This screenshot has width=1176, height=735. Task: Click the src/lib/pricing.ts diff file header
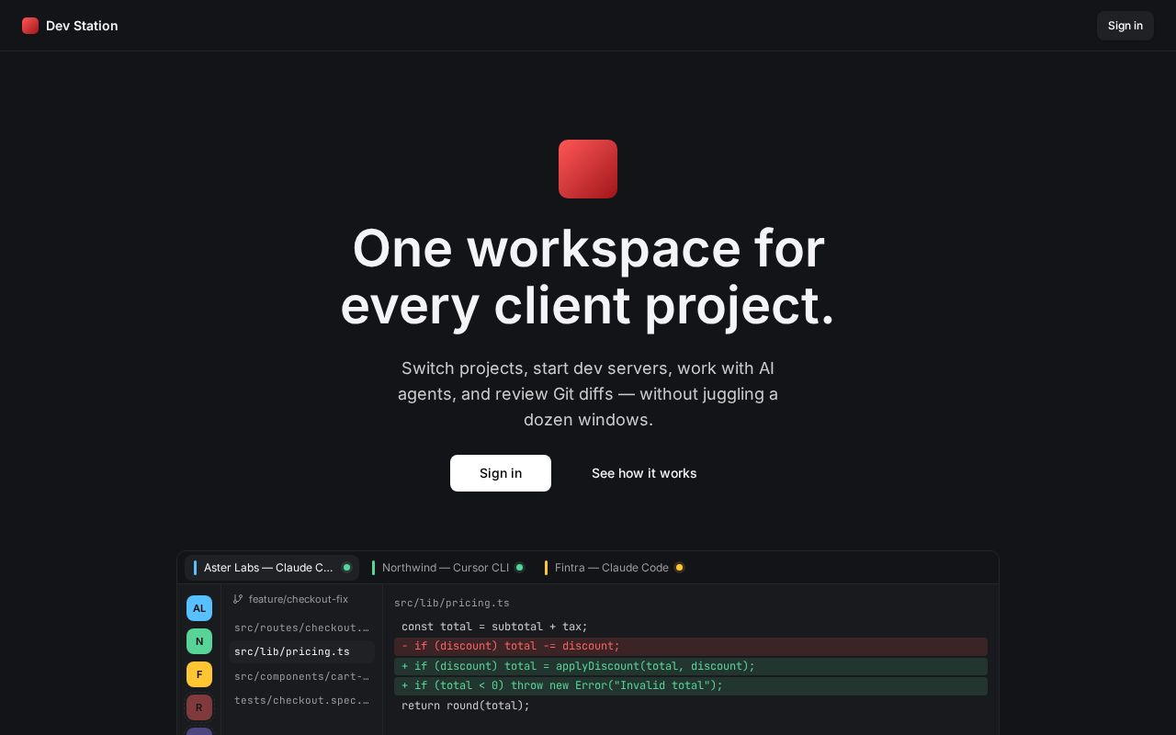(452, 603)
